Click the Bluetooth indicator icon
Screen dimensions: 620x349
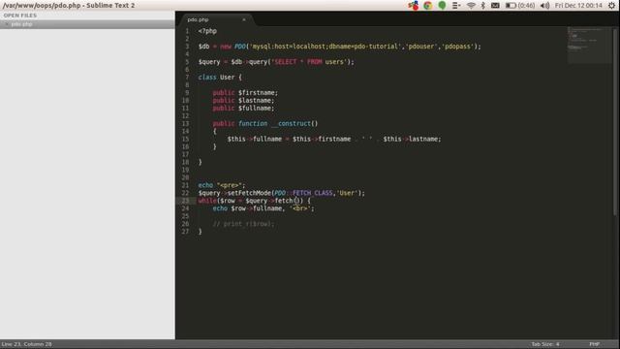coord(482,6)
